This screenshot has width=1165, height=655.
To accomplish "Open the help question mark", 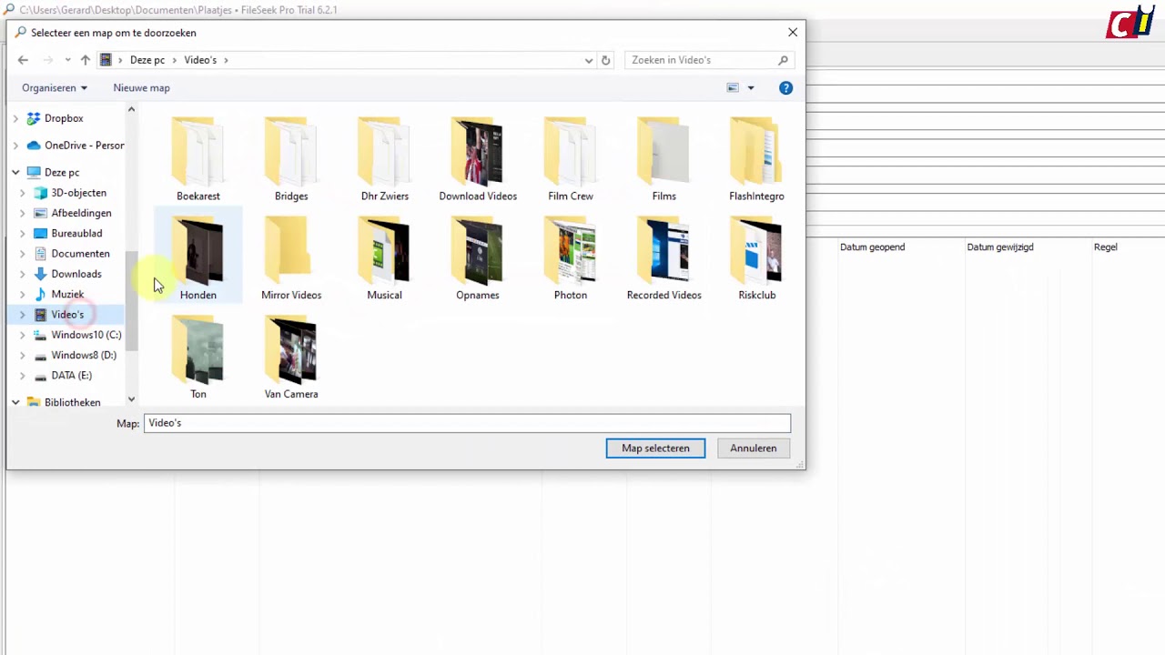I will coord(785,88).
